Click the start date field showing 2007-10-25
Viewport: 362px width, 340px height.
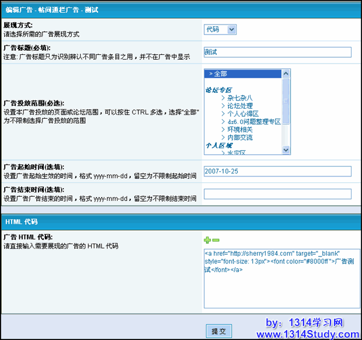click(x=277, y=171)
